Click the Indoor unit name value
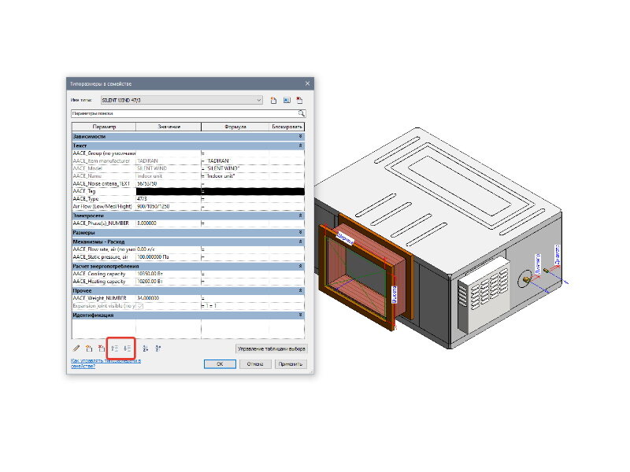The height and width of the screenshot is (472, 630). pyautogui.click(x=169, y=176)
